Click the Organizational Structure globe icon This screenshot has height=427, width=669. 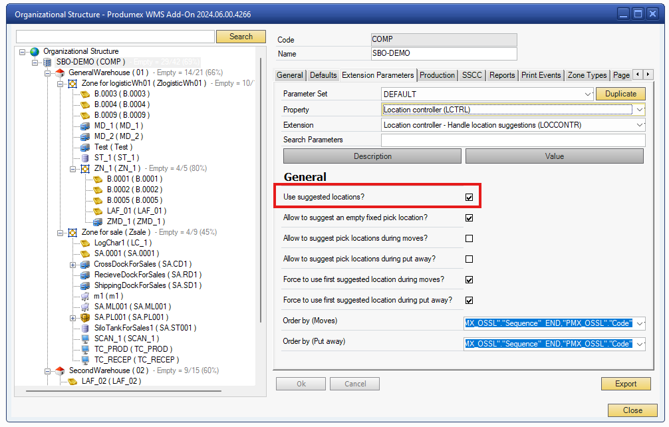[x=33, y=51]
